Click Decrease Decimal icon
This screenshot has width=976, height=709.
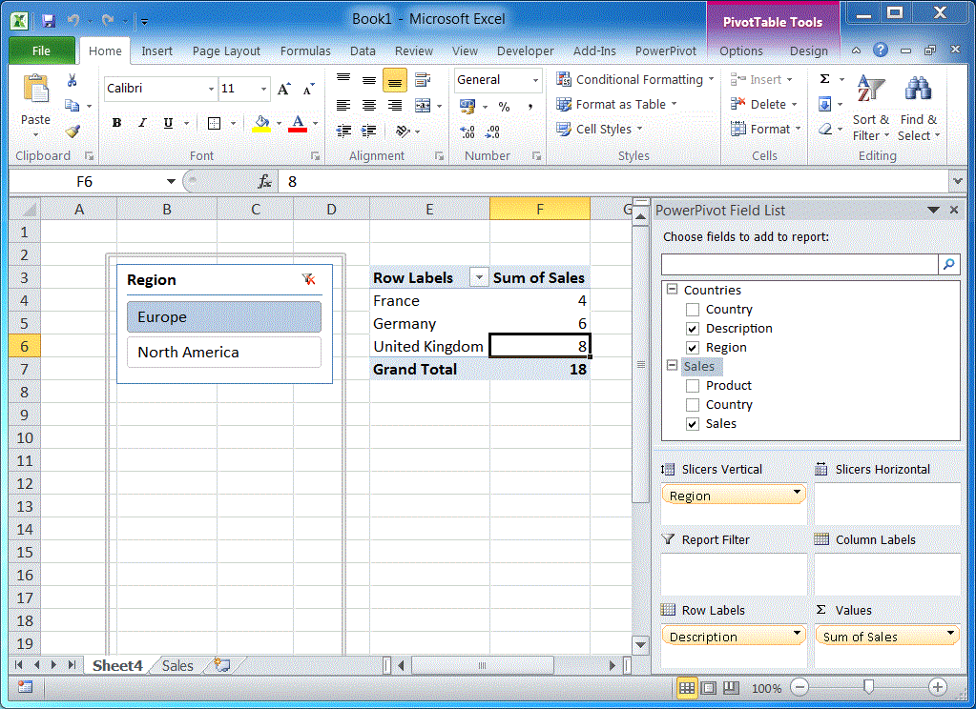coord(492,132)
